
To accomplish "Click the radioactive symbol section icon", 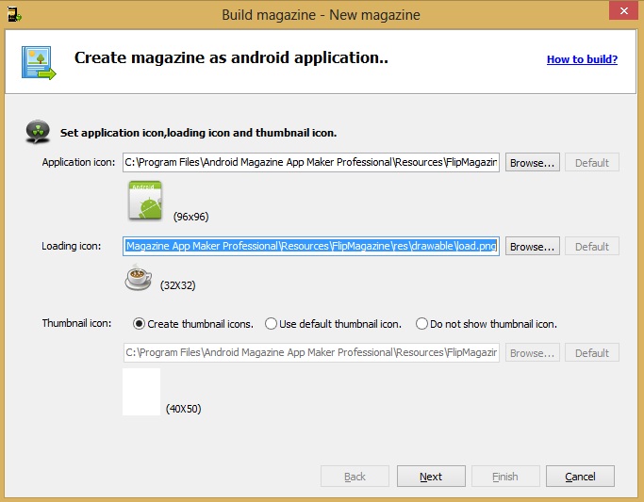I will click(x=38, y=132).
